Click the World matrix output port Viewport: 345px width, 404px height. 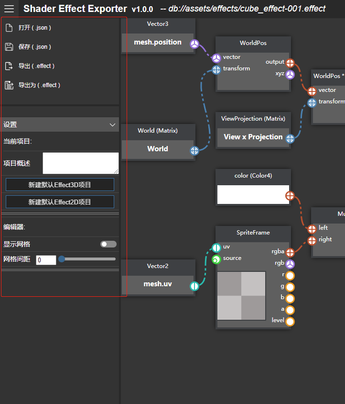point(194,151)
